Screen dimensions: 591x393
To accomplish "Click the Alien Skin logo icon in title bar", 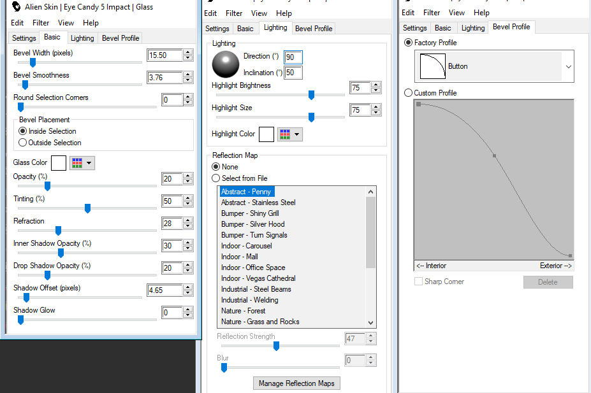I will (x=16, y=6).
